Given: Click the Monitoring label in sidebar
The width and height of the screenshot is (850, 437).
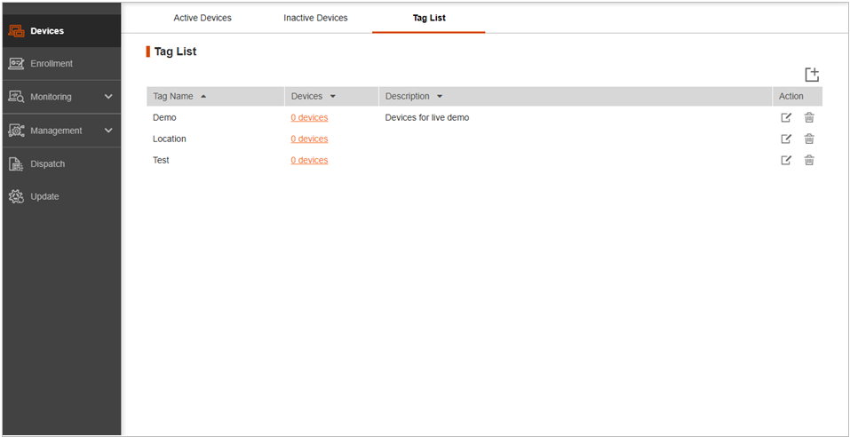Looking at the screenshot, I should (51, 97).
